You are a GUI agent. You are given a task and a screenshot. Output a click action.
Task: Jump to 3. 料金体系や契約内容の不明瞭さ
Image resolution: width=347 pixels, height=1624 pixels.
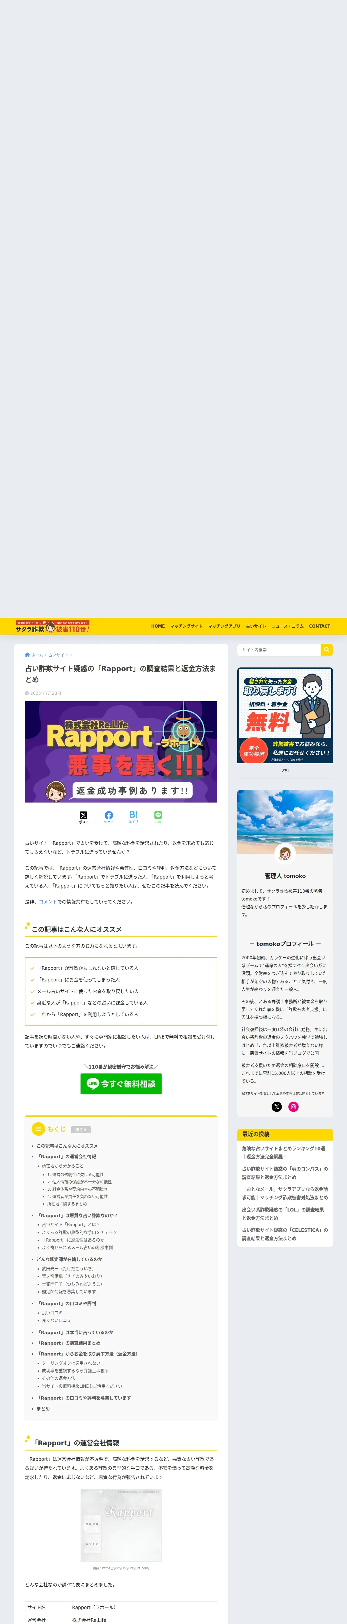[x=78, y=1189]
